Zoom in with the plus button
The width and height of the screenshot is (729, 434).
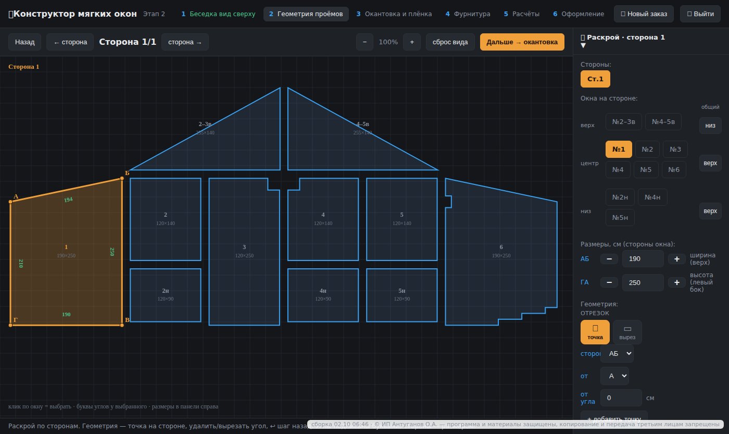point(412,42)
